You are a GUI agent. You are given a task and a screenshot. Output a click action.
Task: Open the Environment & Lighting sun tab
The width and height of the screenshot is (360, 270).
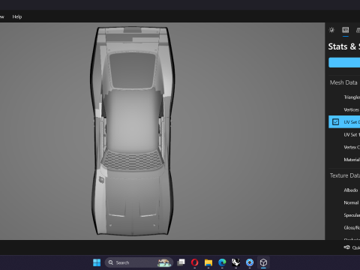pyautogui.click(x=331, y=30)
